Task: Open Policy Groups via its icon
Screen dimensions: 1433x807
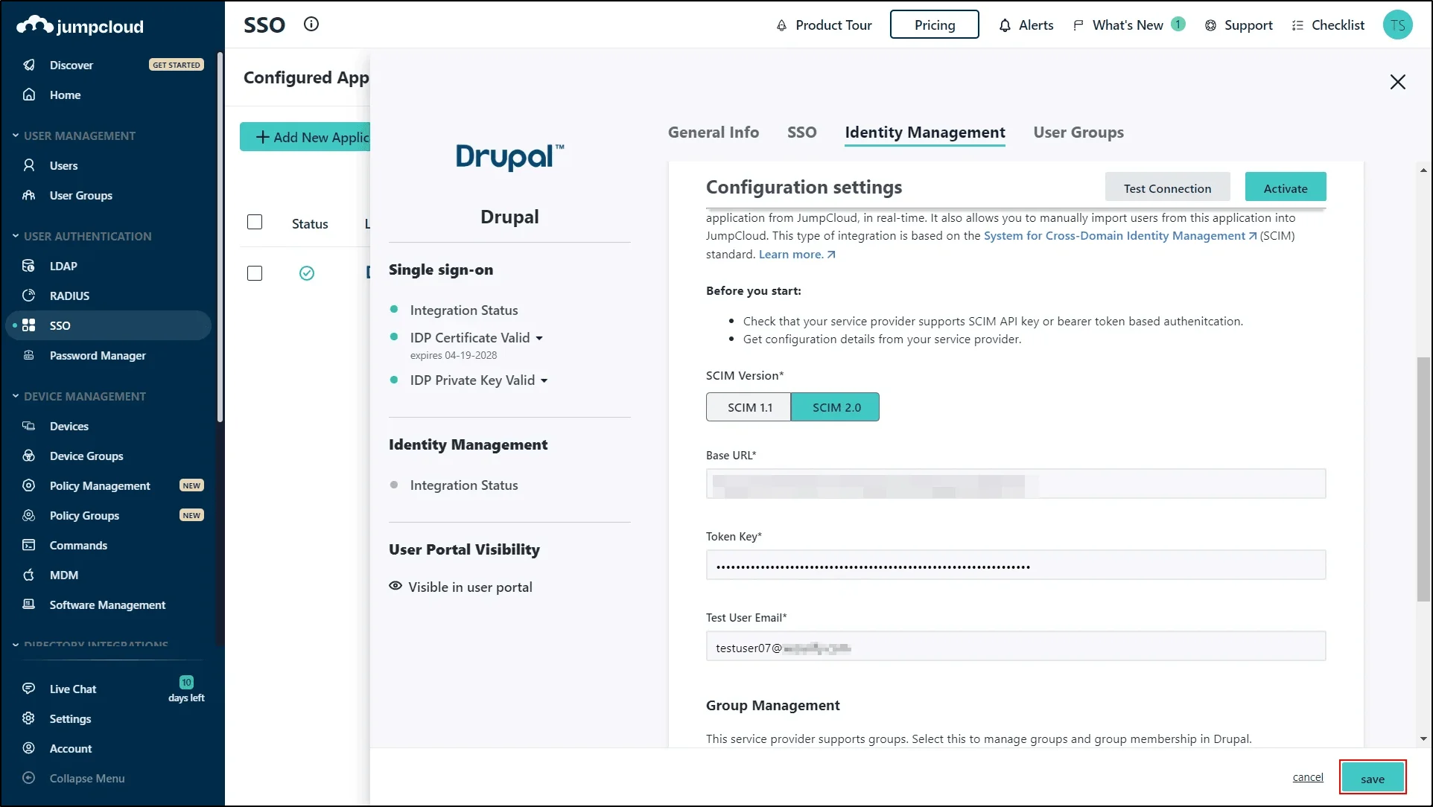Action: pyautogui.click(x=29, y=515)
